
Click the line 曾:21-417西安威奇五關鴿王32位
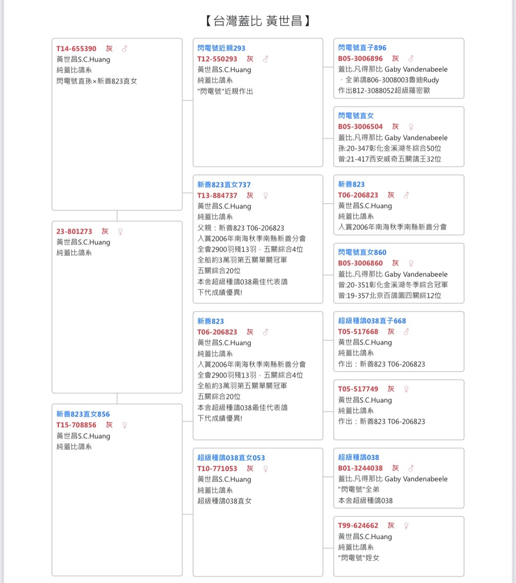(x=390, y=159)
